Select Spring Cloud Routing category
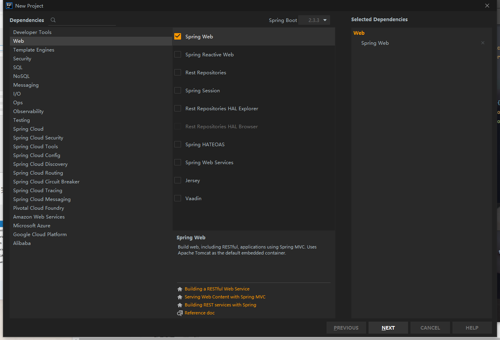500x340 pixels. click(x=91, y=173)
